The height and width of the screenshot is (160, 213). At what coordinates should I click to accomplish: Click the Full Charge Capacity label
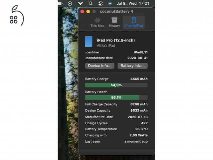[x=101, y=104]
